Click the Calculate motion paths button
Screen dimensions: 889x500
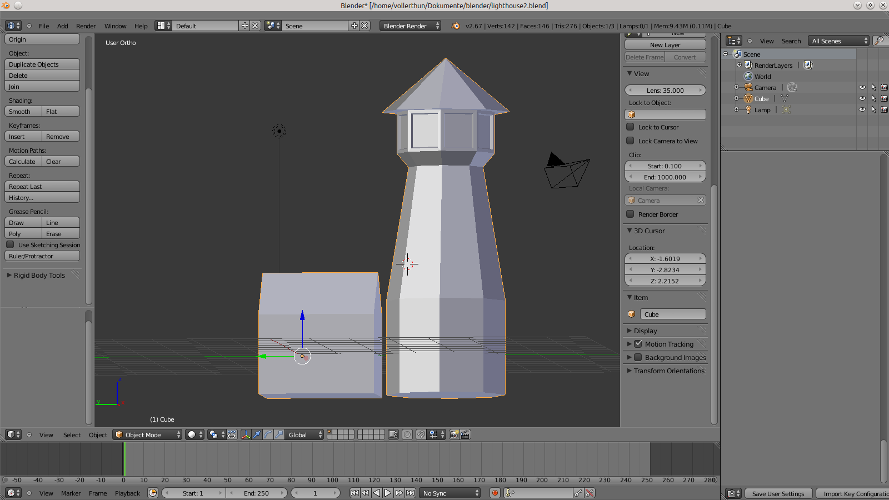click(23, 161)
